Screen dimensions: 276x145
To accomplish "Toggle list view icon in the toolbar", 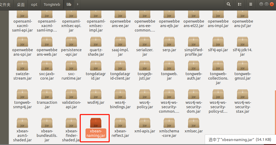I will 240,4.
